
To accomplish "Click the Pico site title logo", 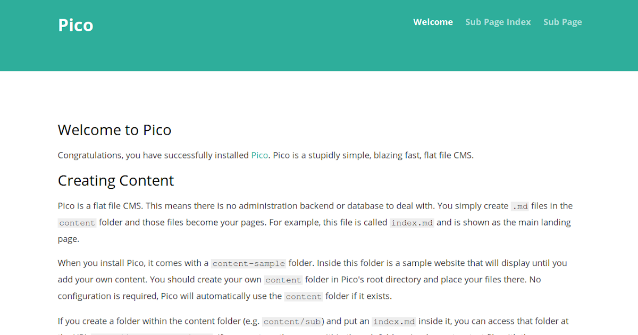I will 75,25.
